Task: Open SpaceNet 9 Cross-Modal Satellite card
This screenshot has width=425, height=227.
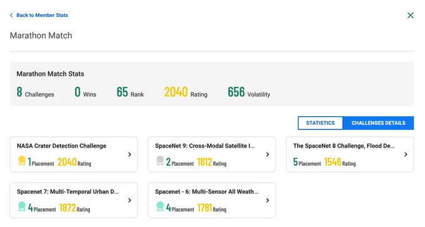Action: pos(212,154)
